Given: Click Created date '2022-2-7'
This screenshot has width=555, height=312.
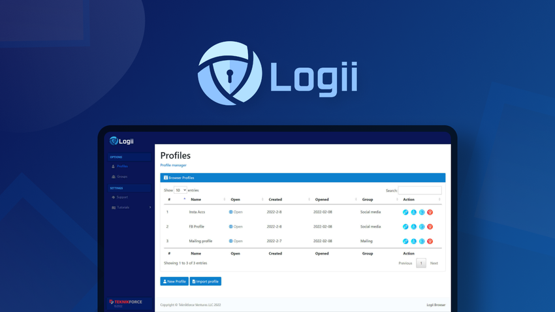Looking at the screenshot, I should point(274,241).
